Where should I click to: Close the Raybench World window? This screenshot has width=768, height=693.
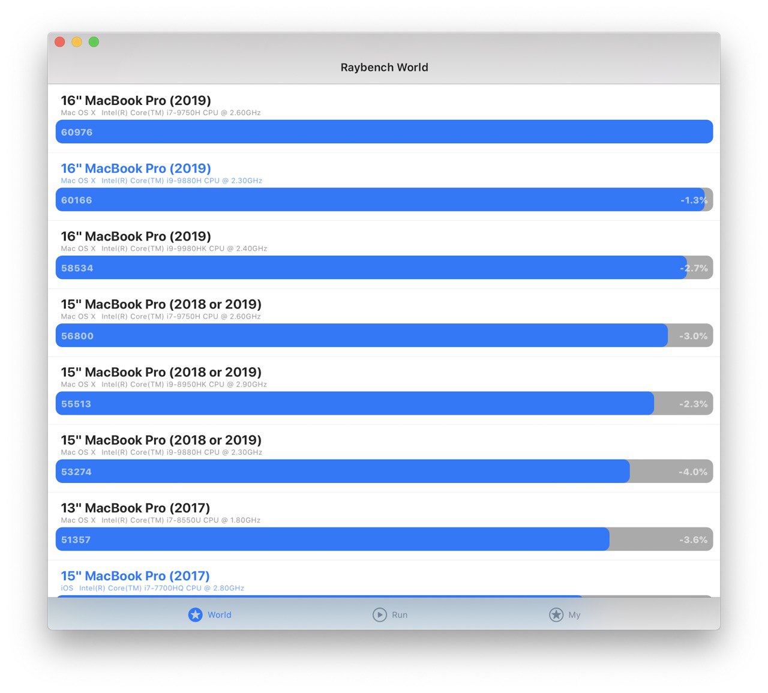coord(60,42)
